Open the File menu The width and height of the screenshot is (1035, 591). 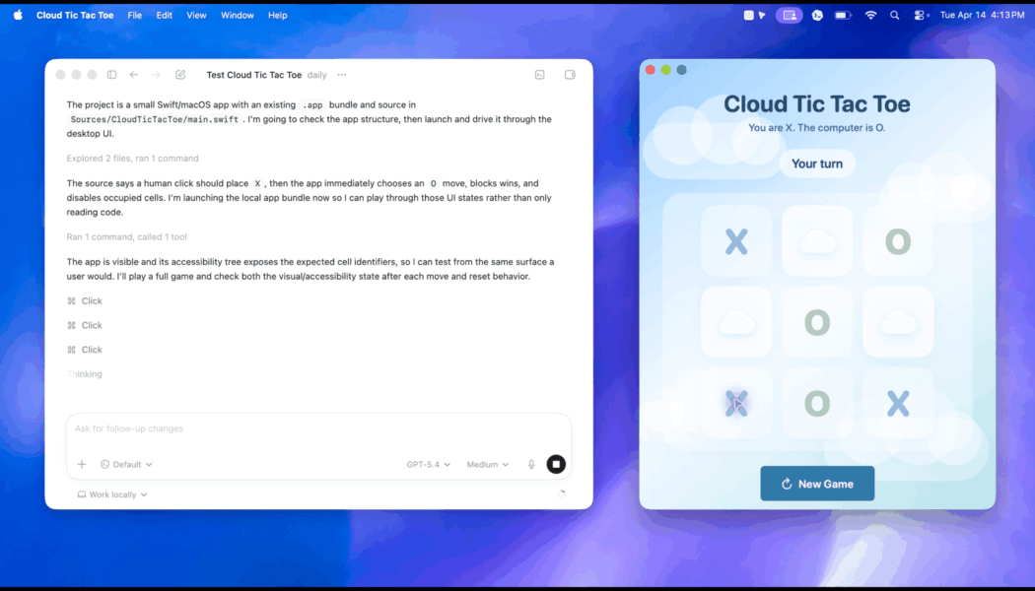coord(134,15)
